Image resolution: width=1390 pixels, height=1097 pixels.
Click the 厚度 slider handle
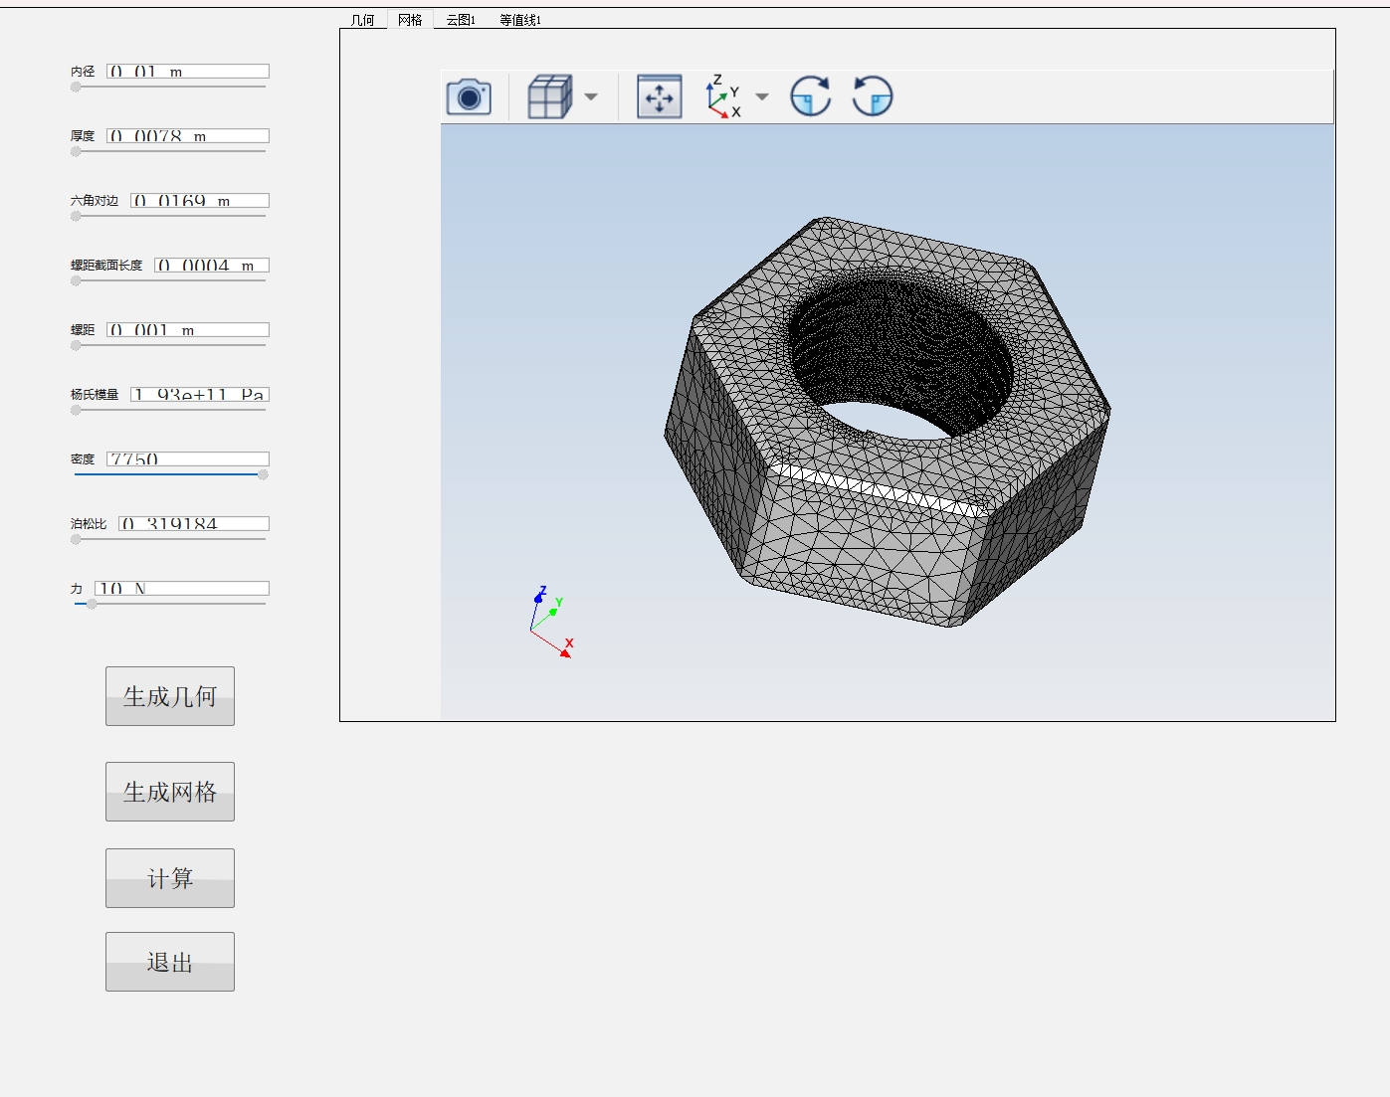pos(76,151)
